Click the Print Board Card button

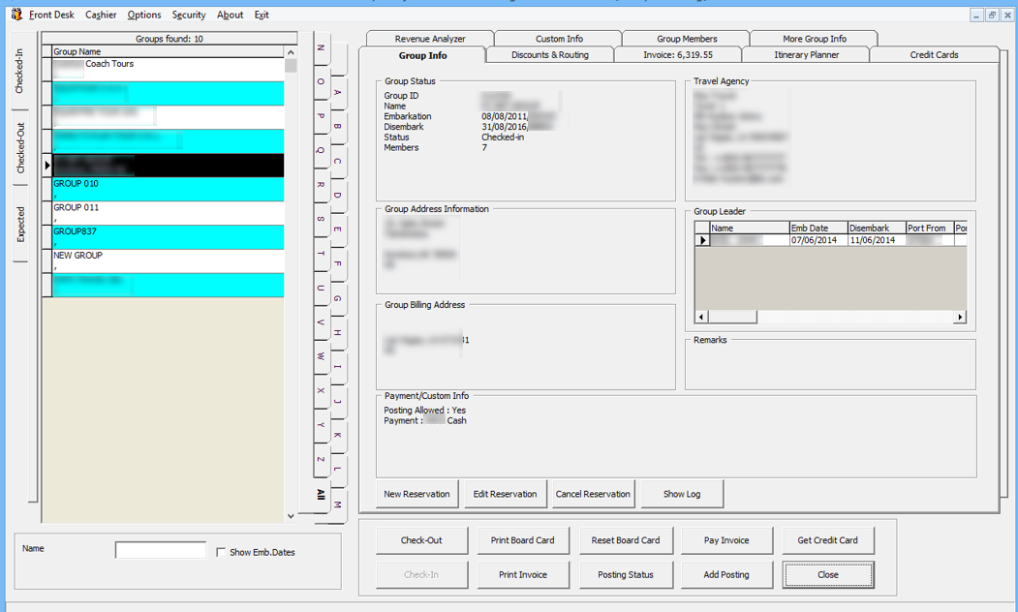pyautogui.click(x=523, y=540)
